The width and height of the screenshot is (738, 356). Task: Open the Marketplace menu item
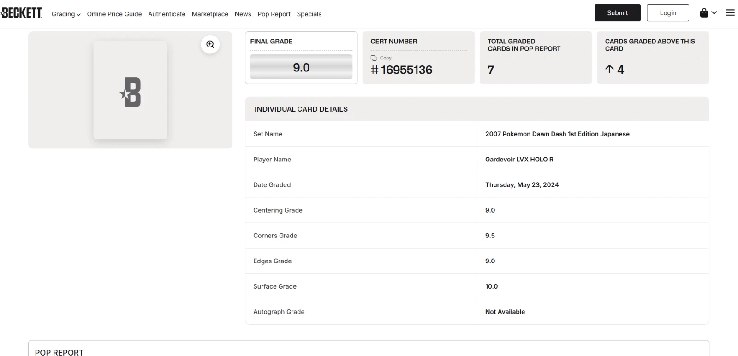210,14
